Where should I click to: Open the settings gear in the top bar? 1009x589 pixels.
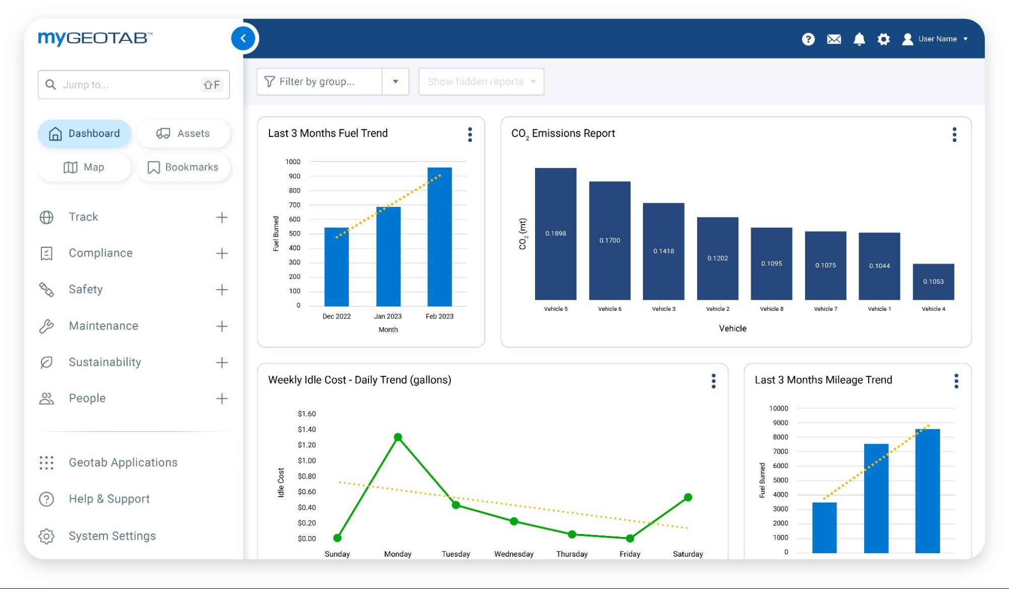[x=884, y=39]
